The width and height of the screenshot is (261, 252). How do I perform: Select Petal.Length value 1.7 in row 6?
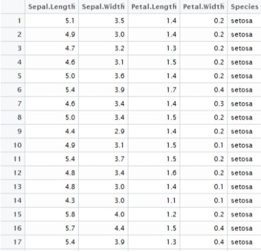pyautogui.click(x=172, y=90)
